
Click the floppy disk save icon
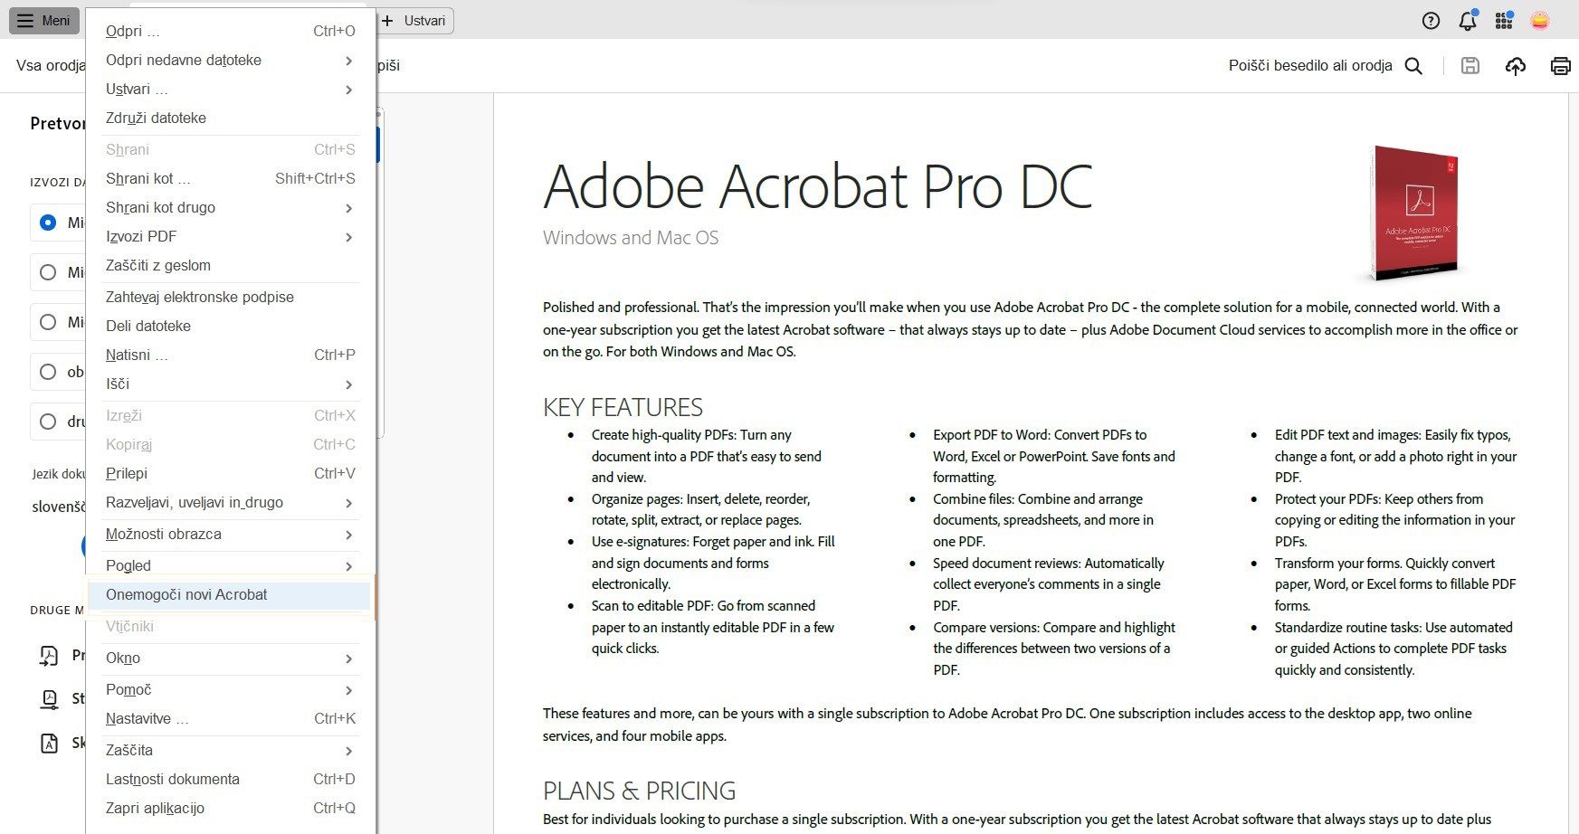click(1470, 66)
